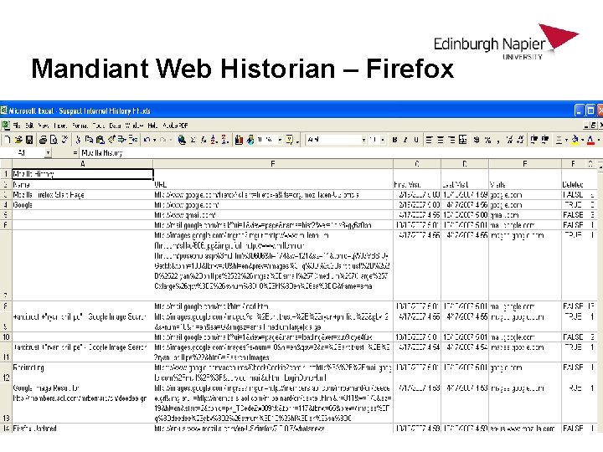
Task: Open the Font name dropdown
Action: [x=363, y=140]
